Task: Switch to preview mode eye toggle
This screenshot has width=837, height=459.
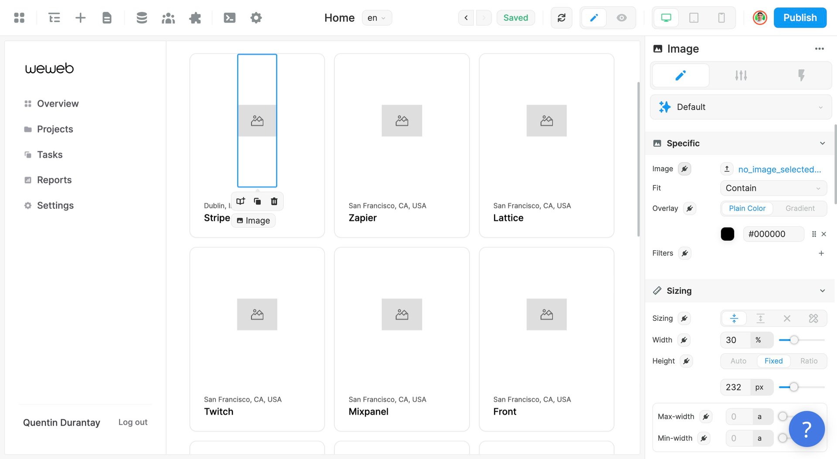Action: (x=622, y=18)
